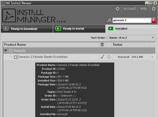This screenshot has height=117, width=158.
Task: Click Order Date 22Jun15 21:23:01 Z
Action: click(x=69, y=100)
